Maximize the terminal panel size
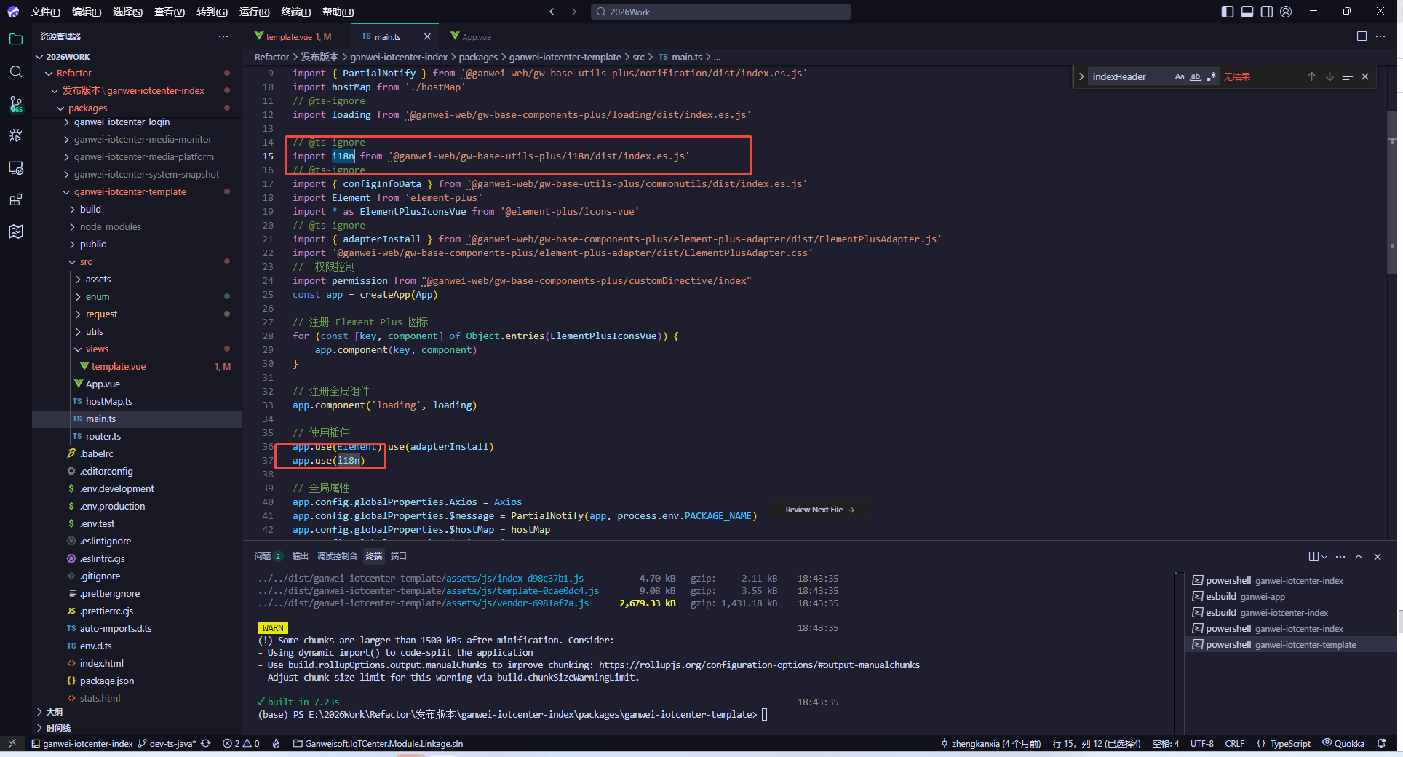 coord(1359,557)
